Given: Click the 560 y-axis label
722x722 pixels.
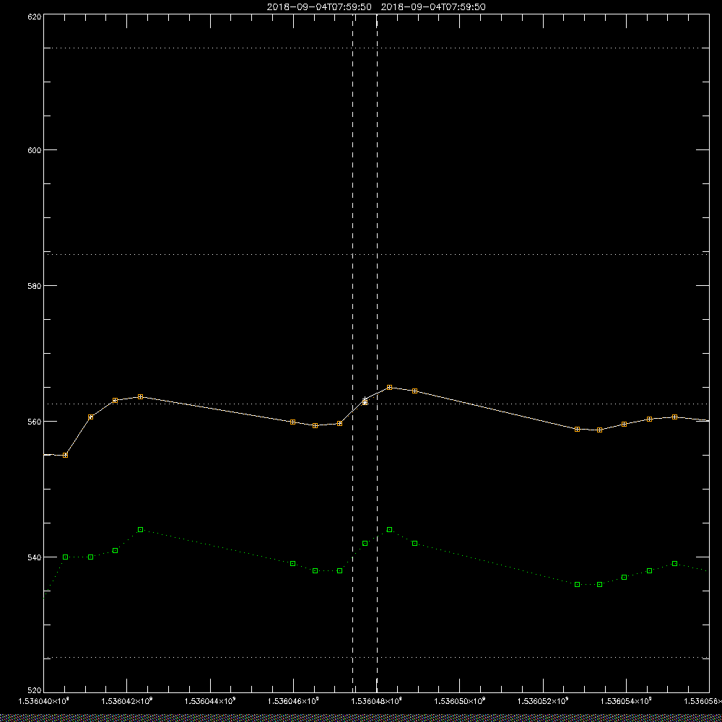Looking at the screenshot, I should click(x=35, y=422).
